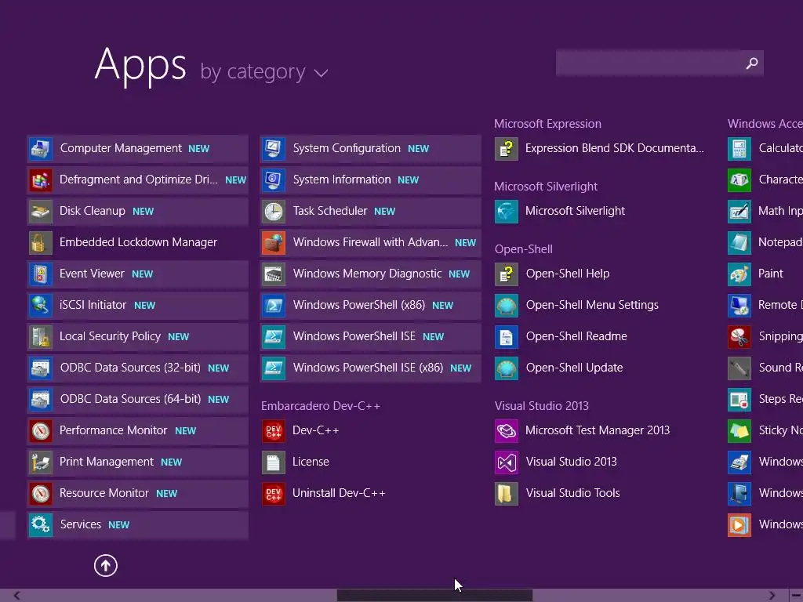Launch Windows Memory Diagnostic icon

coord(274,274)
